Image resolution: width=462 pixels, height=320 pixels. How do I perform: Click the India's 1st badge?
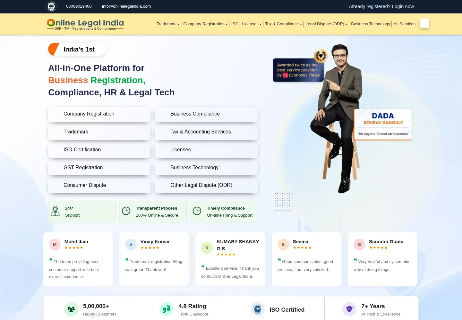pyautogui.click(x=77, y=49)
